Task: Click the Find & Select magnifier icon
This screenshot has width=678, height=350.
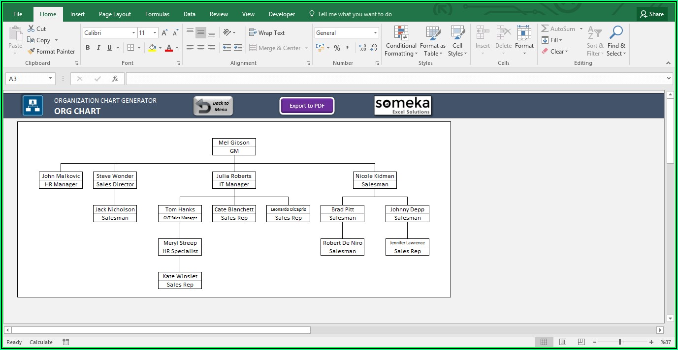Action: point(616,33)
